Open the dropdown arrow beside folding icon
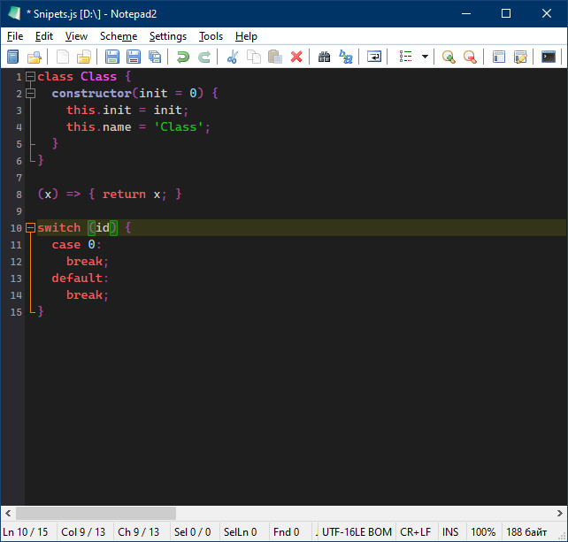Viewport: 568px width, 542px height. [x=425, y=57]
